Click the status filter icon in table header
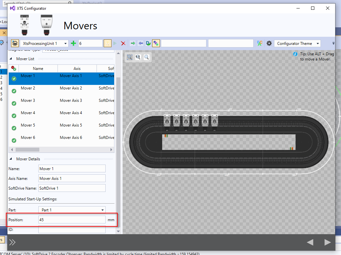Image resolution: width=341 pixels, height=255 pixels. tap(14, 68)
